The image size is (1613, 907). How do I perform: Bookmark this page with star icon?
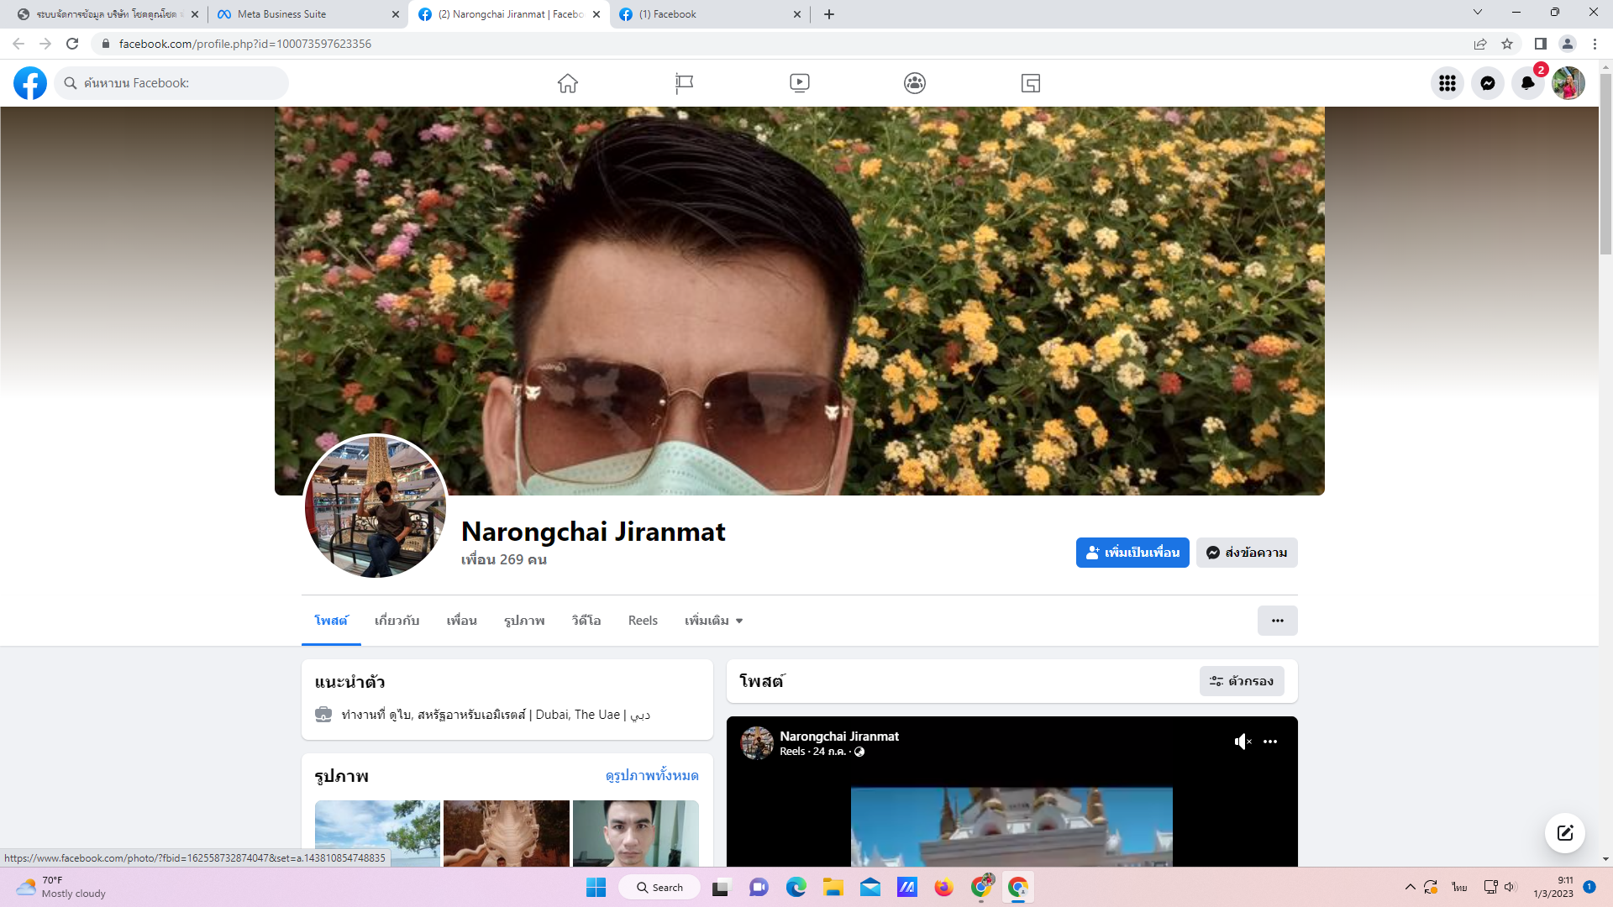[1507, 44]
